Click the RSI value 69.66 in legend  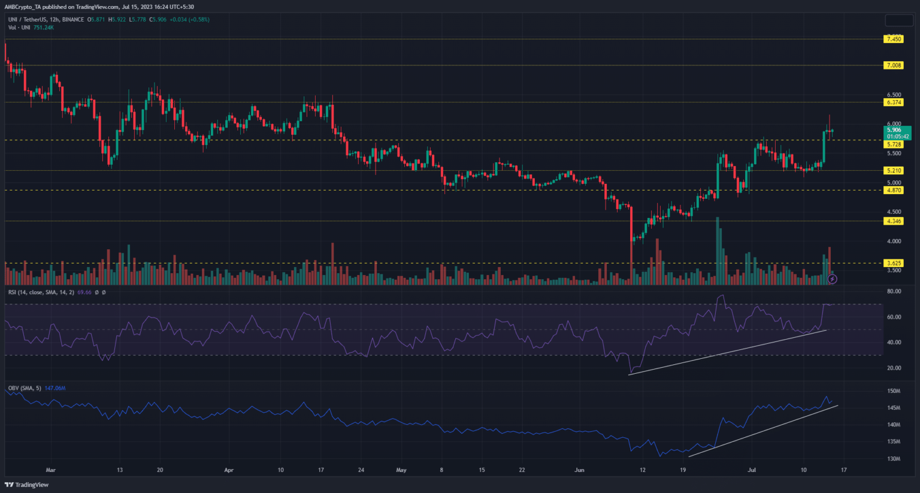click(84, 292)
